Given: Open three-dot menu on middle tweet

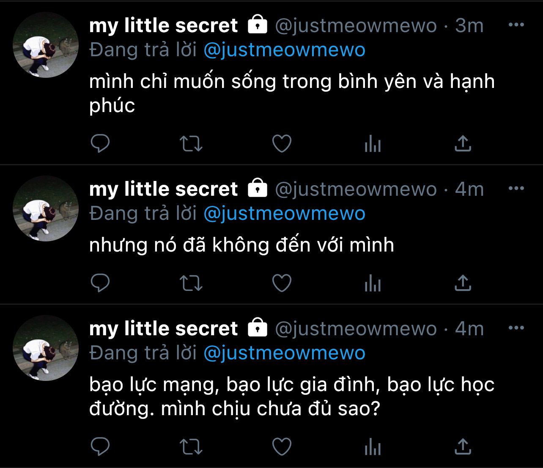Looking at the screenshot, I should pos(516,188).
